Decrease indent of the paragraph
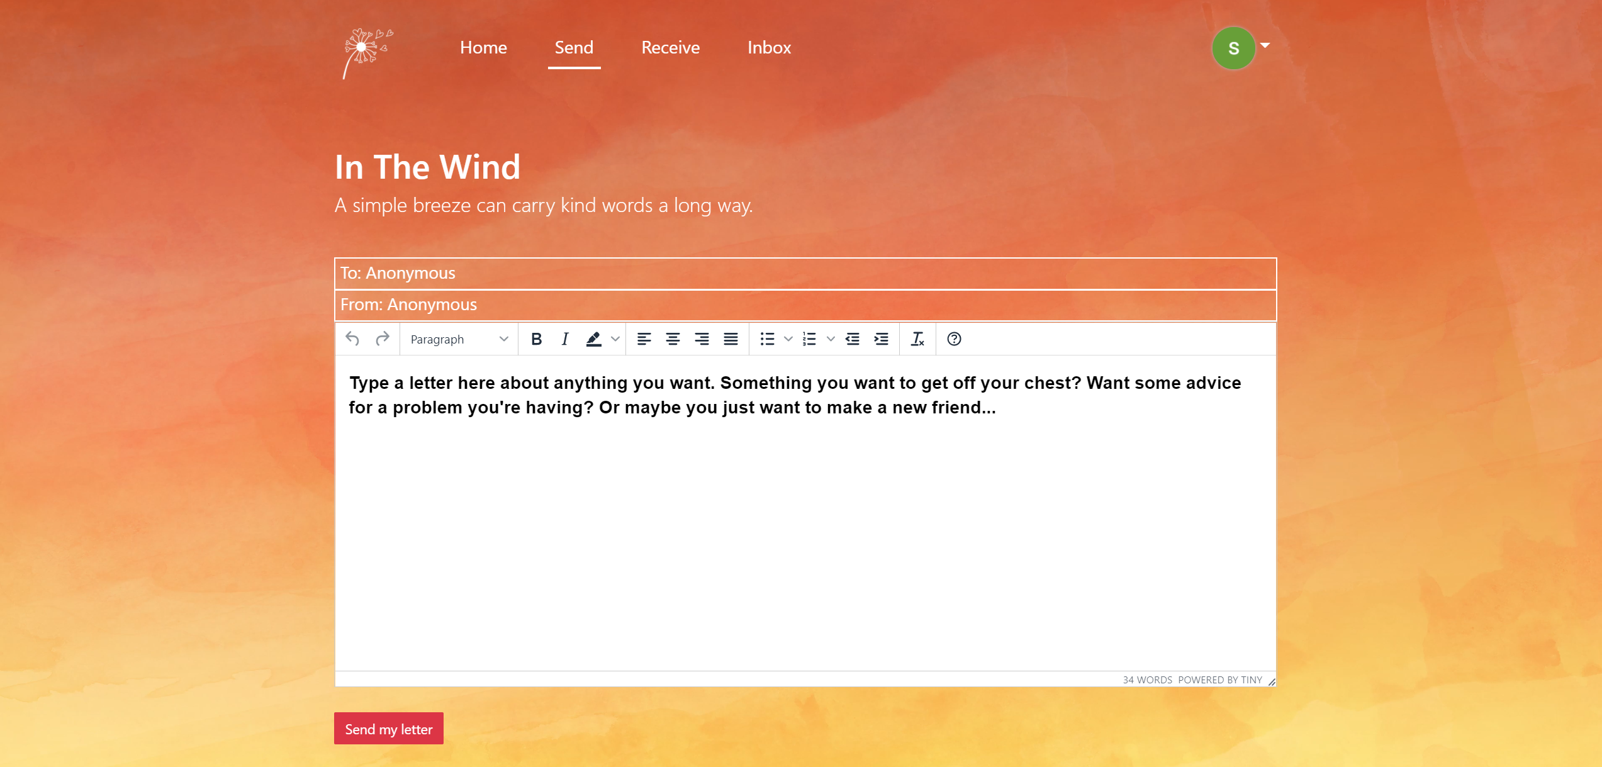1602x767 pixels. (x=853, y=339)
